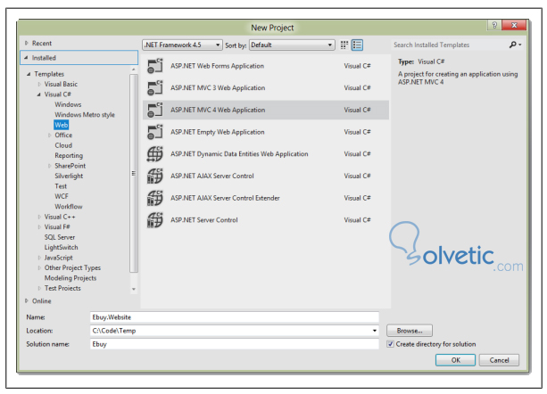
Task: Click the tree scrollbar up arrow
Action: (x=134, y=70)
